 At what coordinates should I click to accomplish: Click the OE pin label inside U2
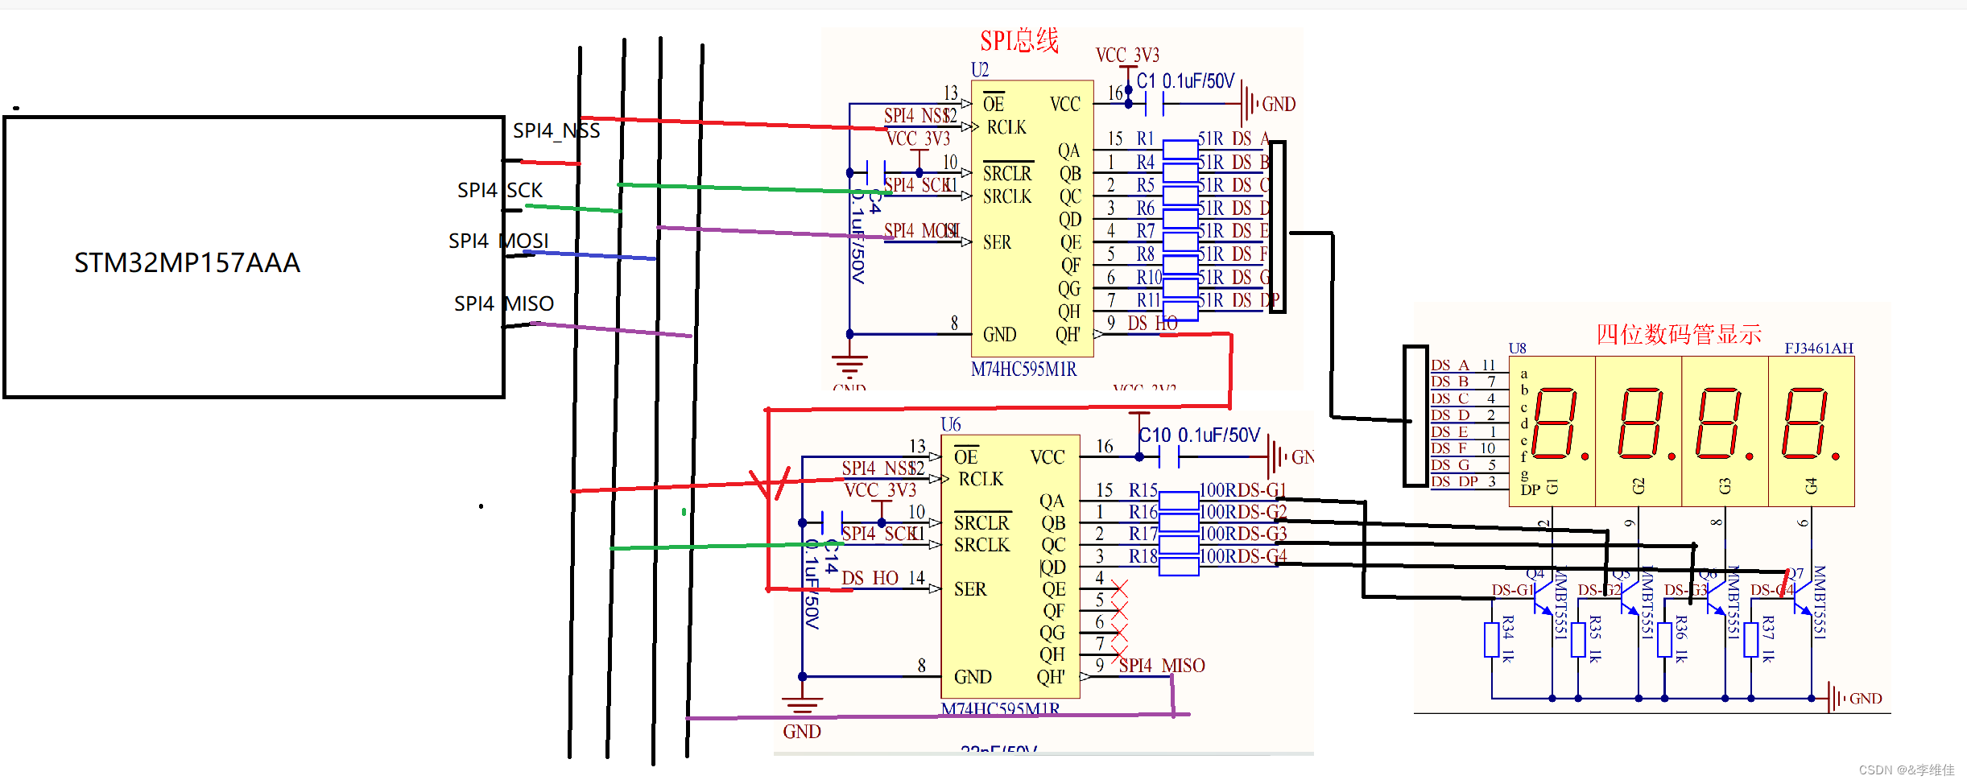coord(994,104)
